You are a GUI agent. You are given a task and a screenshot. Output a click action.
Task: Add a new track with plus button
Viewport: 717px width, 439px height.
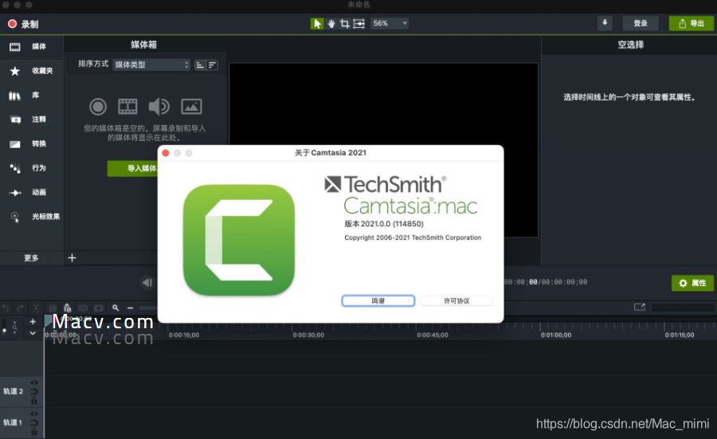(33, 321)
